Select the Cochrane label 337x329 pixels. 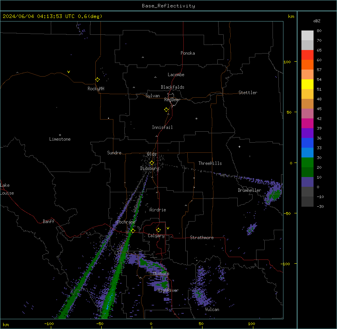(x=126, y=222)
